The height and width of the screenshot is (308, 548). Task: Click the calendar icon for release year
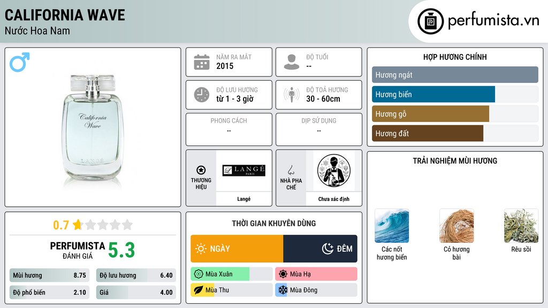pos(202,62)
